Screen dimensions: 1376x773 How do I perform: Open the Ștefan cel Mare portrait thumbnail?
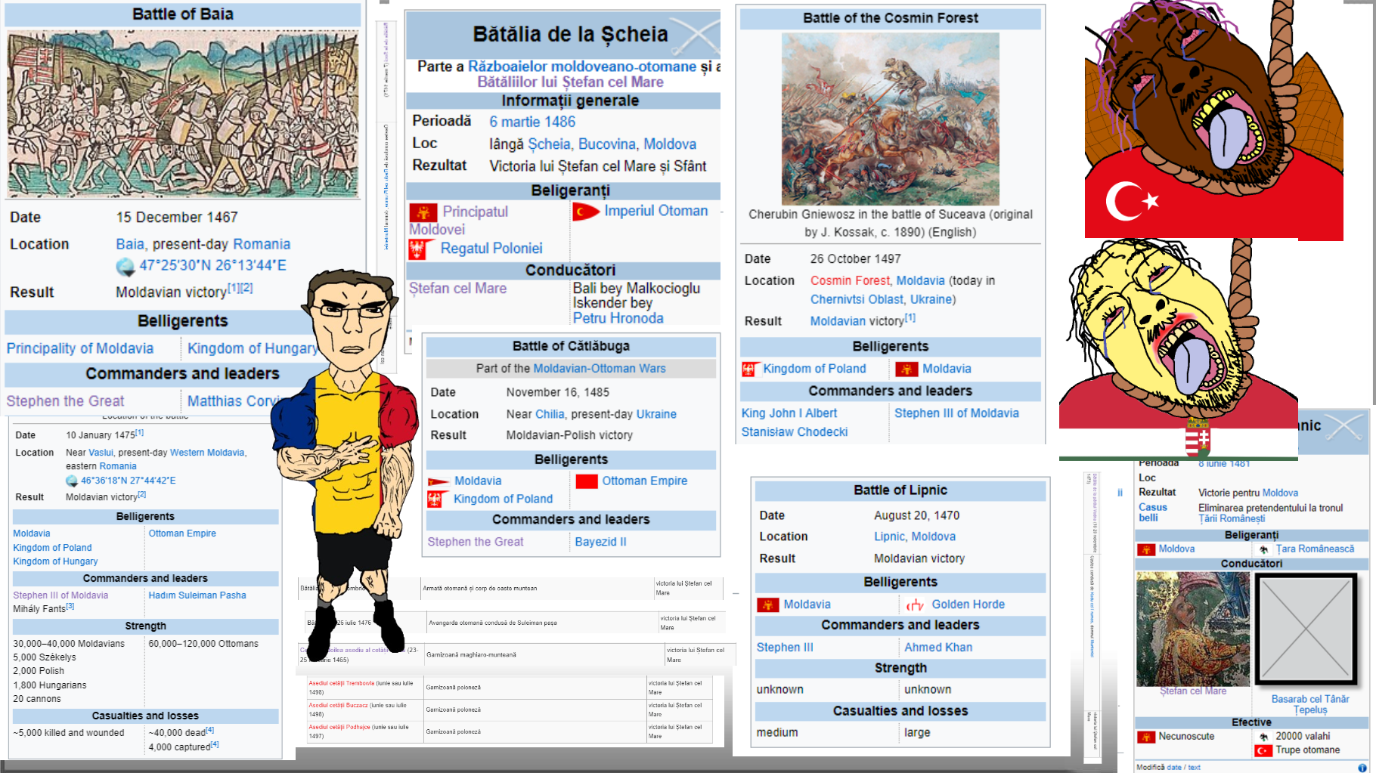(x=1192, y=629)
